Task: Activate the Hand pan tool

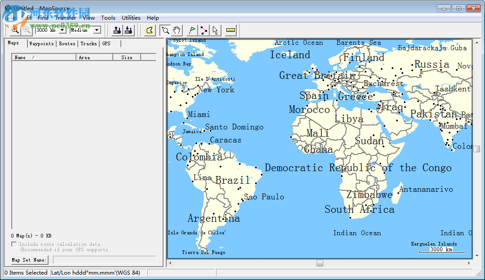Action: (x=177, y=30)
